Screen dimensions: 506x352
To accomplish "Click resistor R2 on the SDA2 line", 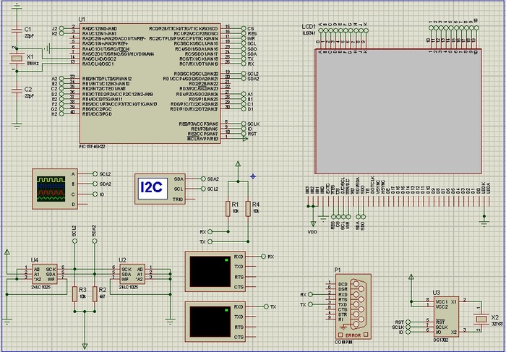I will pos(94,293).
